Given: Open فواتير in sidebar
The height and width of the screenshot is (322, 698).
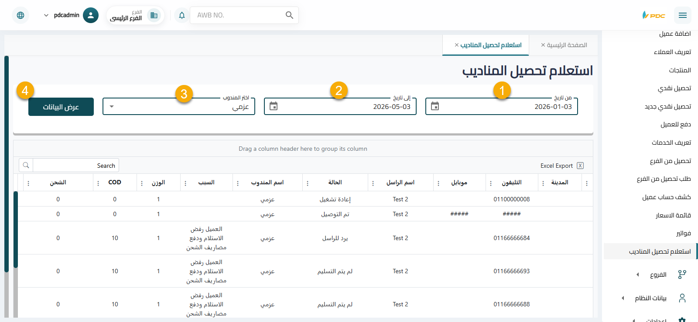Looking at the screenshot, I should [x=684, y=233].
